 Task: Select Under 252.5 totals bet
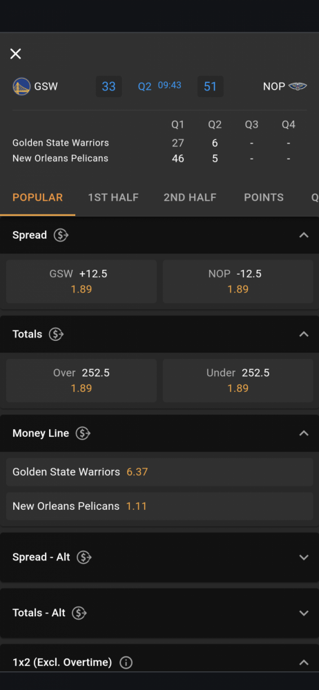238,381
